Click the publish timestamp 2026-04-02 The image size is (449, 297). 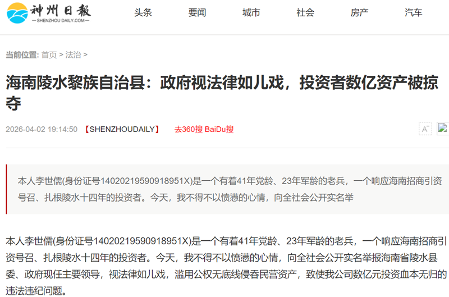click(41, 129)
